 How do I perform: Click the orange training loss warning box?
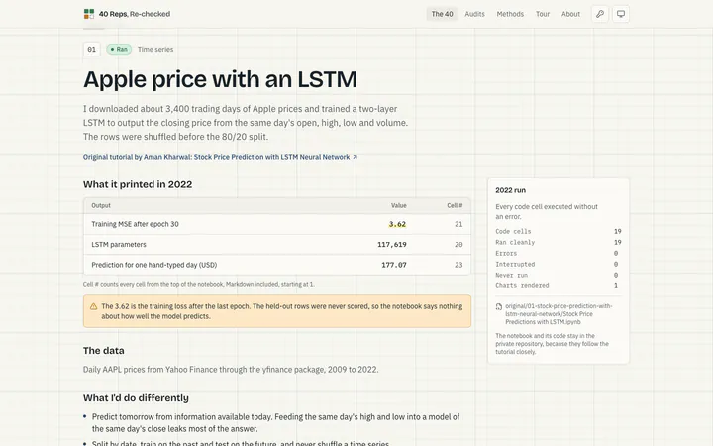click(277, 311)
